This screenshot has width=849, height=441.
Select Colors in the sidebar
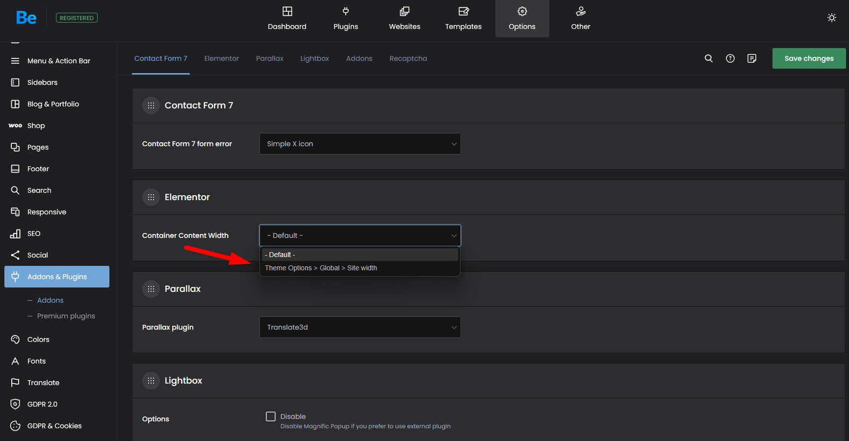click(x=38, y=339)
